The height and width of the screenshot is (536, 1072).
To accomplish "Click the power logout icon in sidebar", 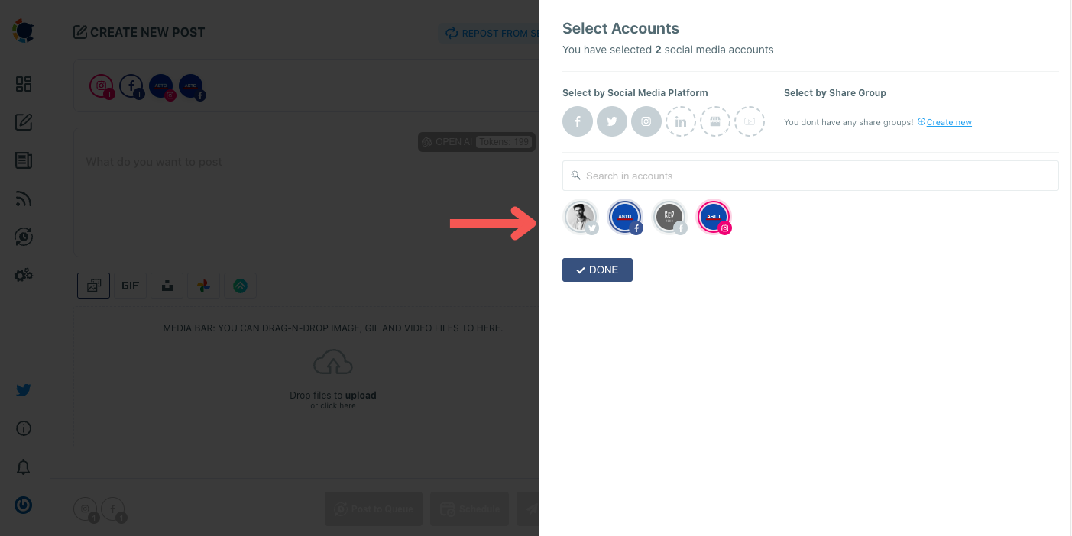I will 24,505.
